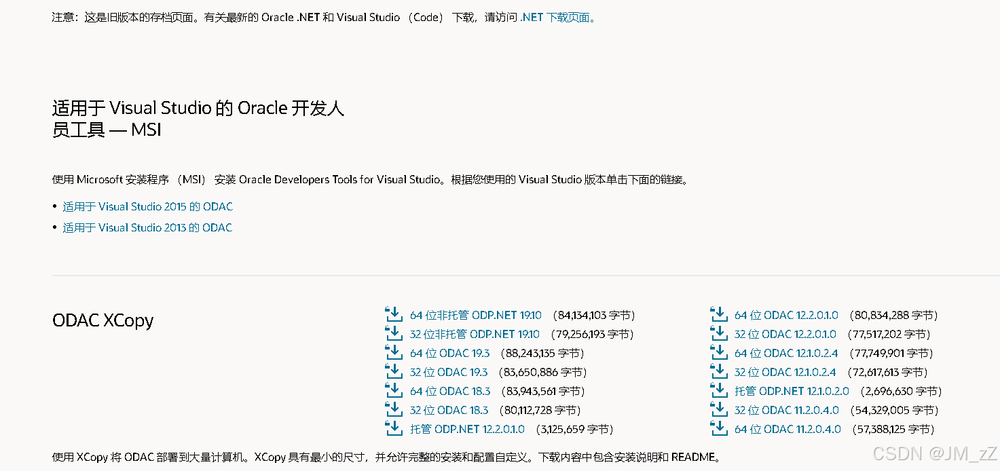The height and width of the screenshot is (471, 1000).
Task: Click download icon beside 64 位 ODAC 11.2.0.4.0
Action: [718, 428]
